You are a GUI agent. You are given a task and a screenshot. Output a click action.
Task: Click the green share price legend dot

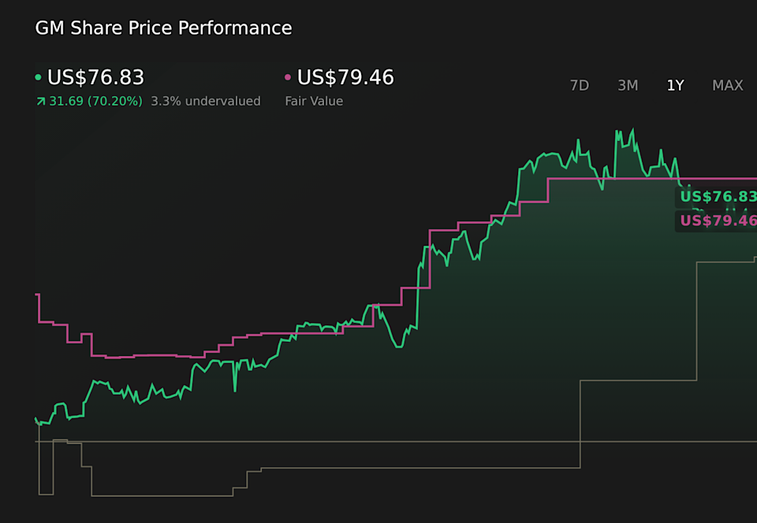[x=38, y=77]
